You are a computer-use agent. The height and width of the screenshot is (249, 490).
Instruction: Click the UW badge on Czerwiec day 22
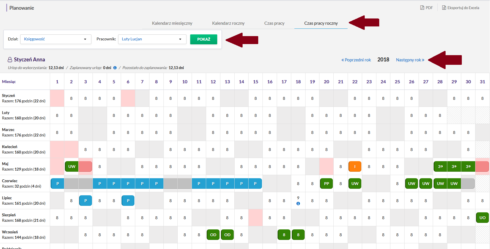(355, 184)
